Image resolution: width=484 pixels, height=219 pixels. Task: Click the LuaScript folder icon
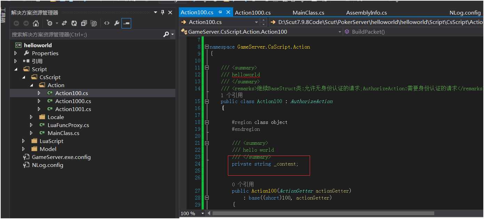pyautogui.click(x=34, y=141)
